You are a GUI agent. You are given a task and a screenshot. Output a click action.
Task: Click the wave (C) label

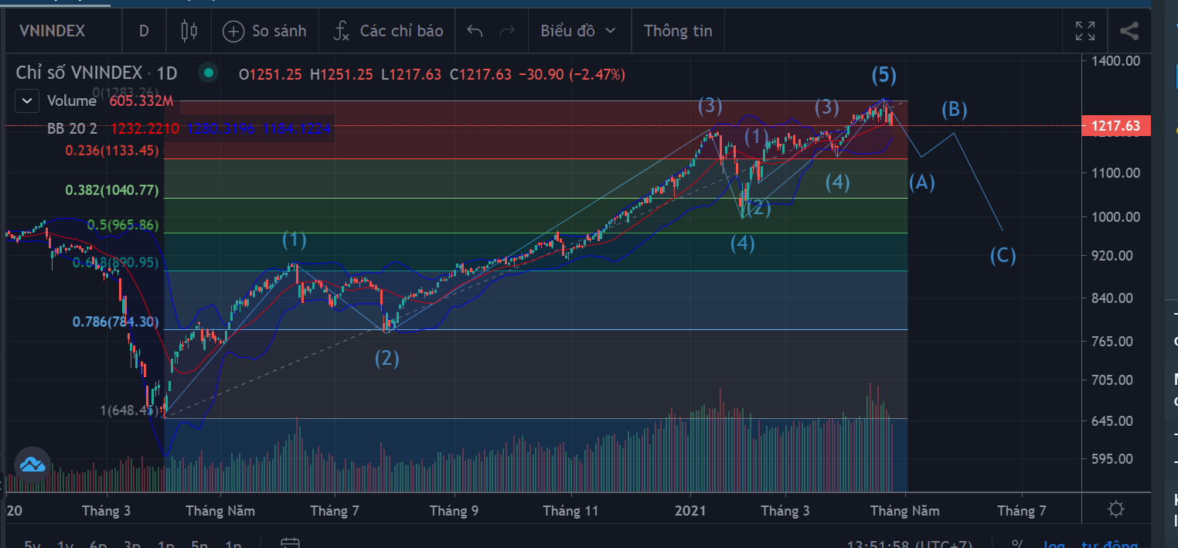click(x=1003, y=255)
